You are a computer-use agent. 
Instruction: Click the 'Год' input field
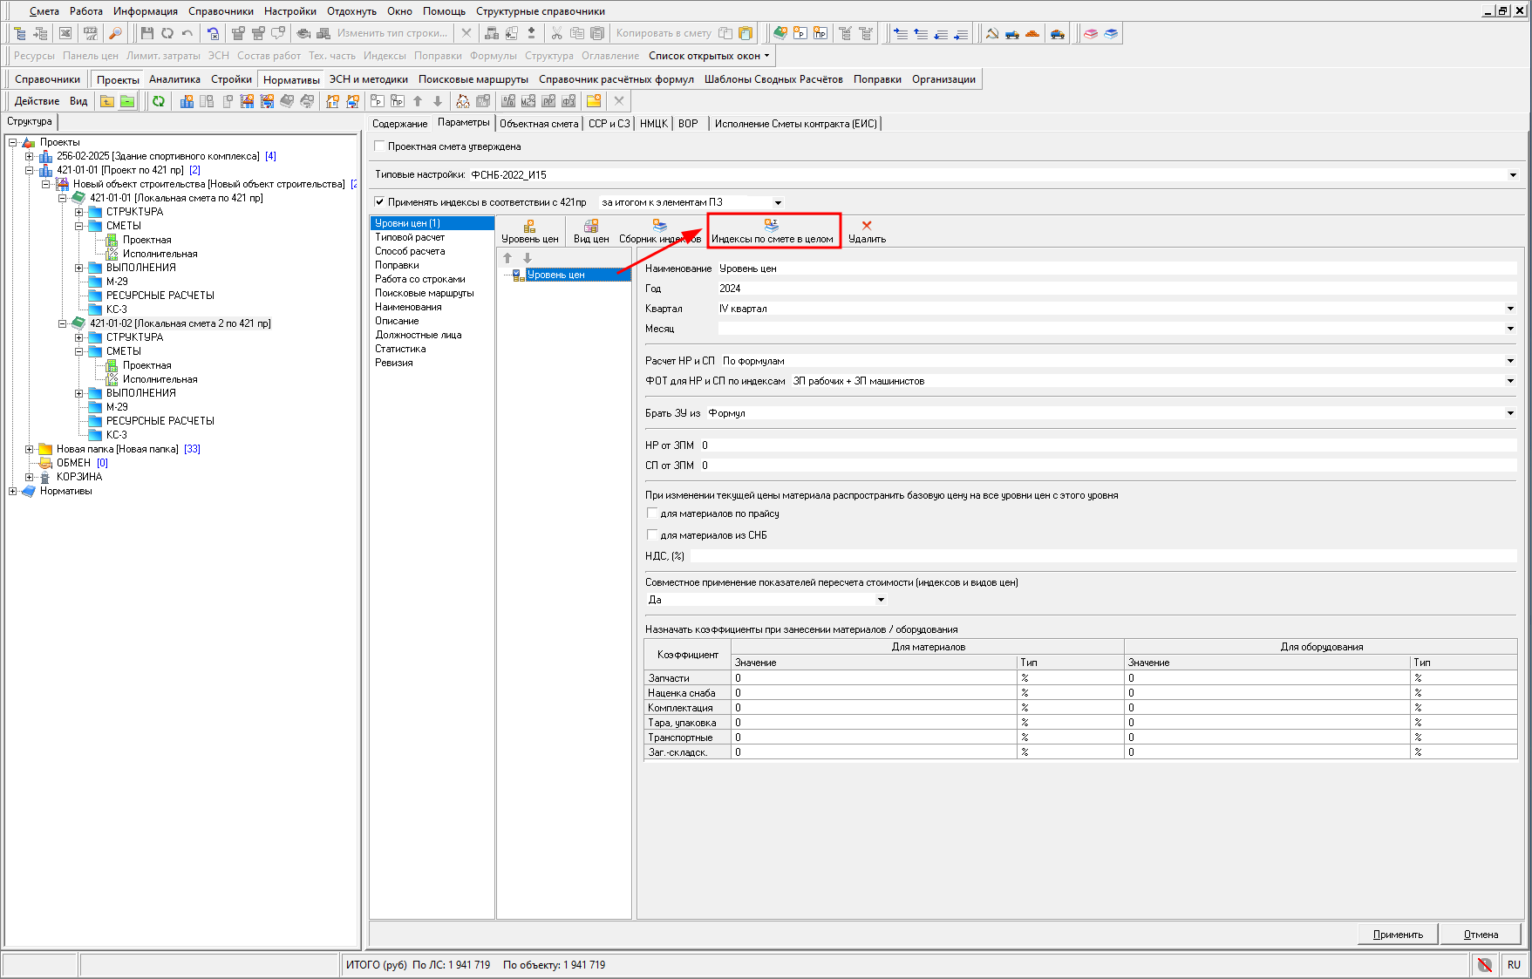click(1116, 289)
